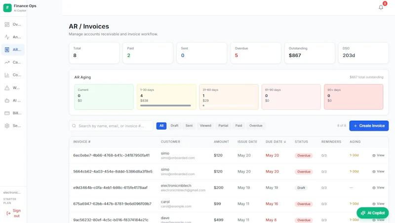Click customer name electronicmbtech
Screen dimensions: 395x223
tap(176, 185)
